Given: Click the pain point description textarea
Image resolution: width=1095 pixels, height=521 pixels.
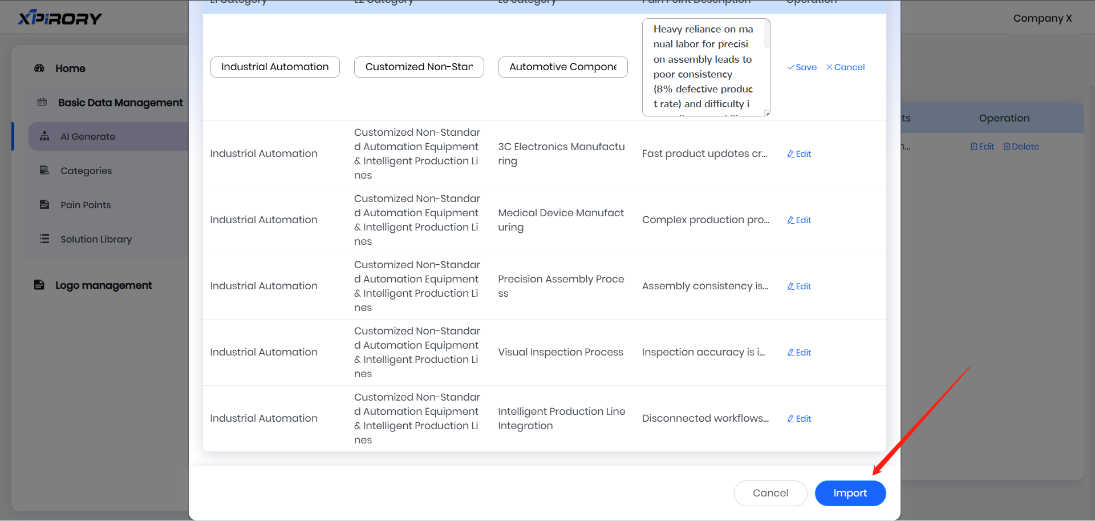Looking at the screenshot, I should (x=705, y=67).
